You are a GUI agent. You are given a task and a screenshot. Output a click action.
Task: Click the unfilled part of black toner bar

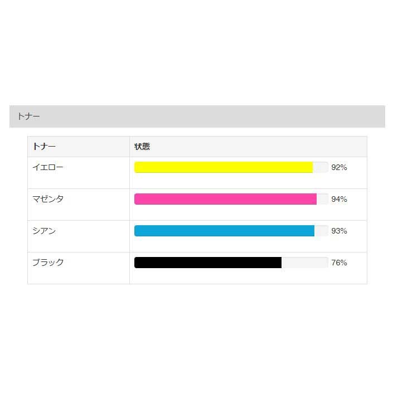pyautogui.click(x=304, y=263)
